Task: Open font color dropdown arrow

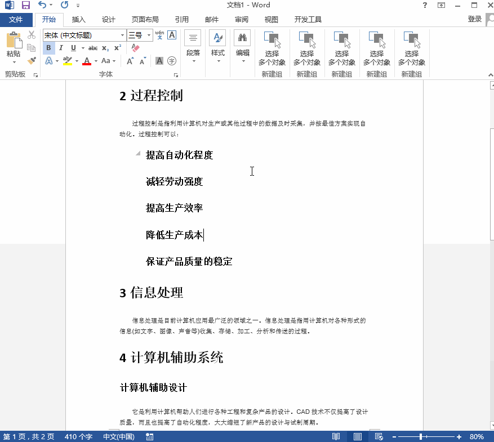Action: pos(96,61)
